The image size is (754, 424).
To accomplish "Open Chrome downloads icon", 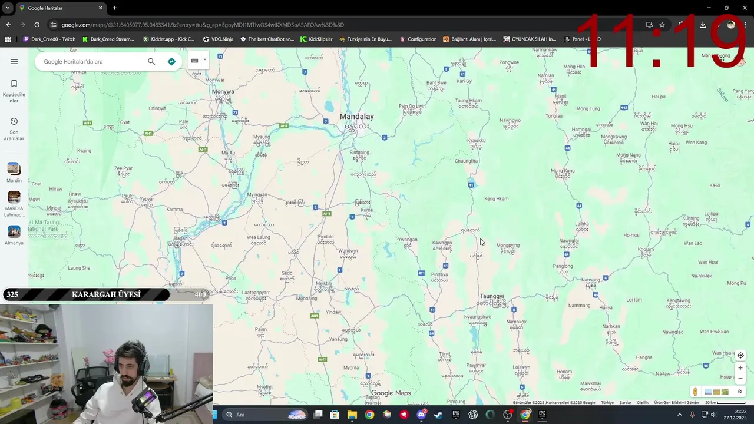I will coord(703,25).
